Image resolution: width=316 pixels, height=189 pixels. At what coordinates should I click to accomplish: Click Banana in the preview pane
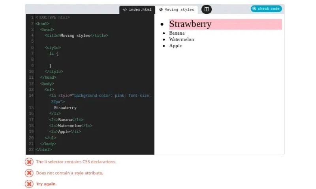[x=177, y=33]
